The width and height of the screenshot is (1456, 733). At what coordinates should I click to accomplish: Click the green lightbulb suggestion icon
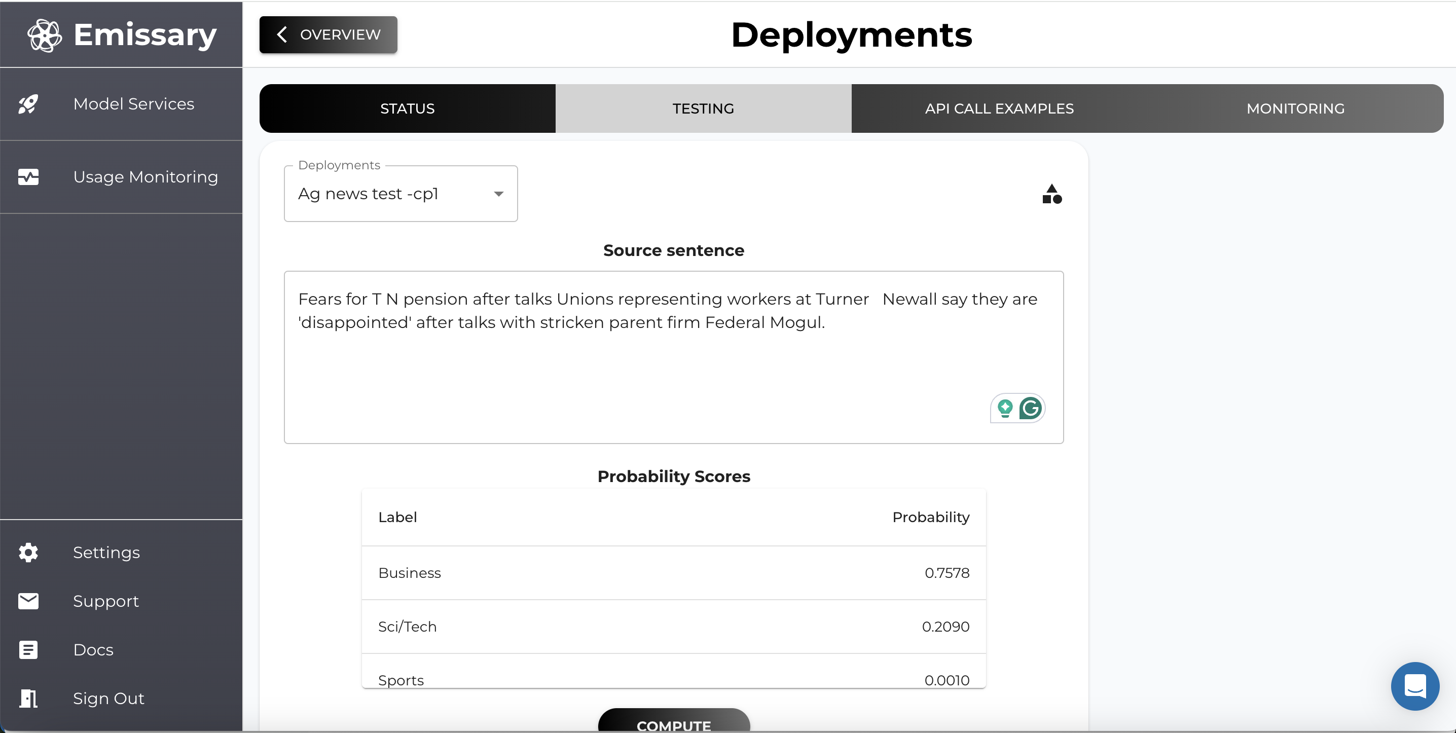(x=1005, y=408)
